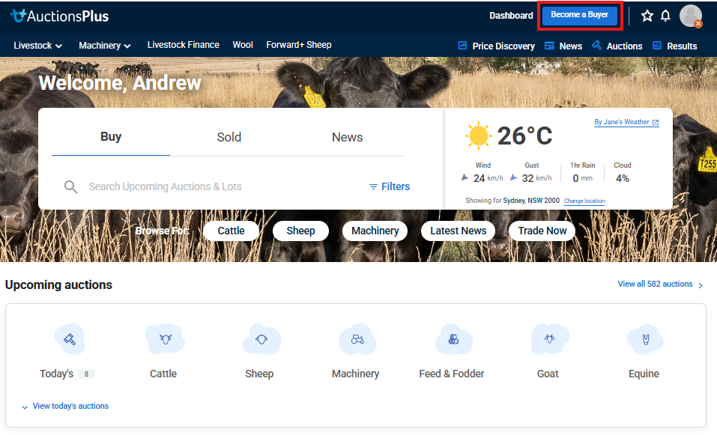Switch to the Sold tab
The height and width of the screenshot is (435, 717).
(229, 137)
